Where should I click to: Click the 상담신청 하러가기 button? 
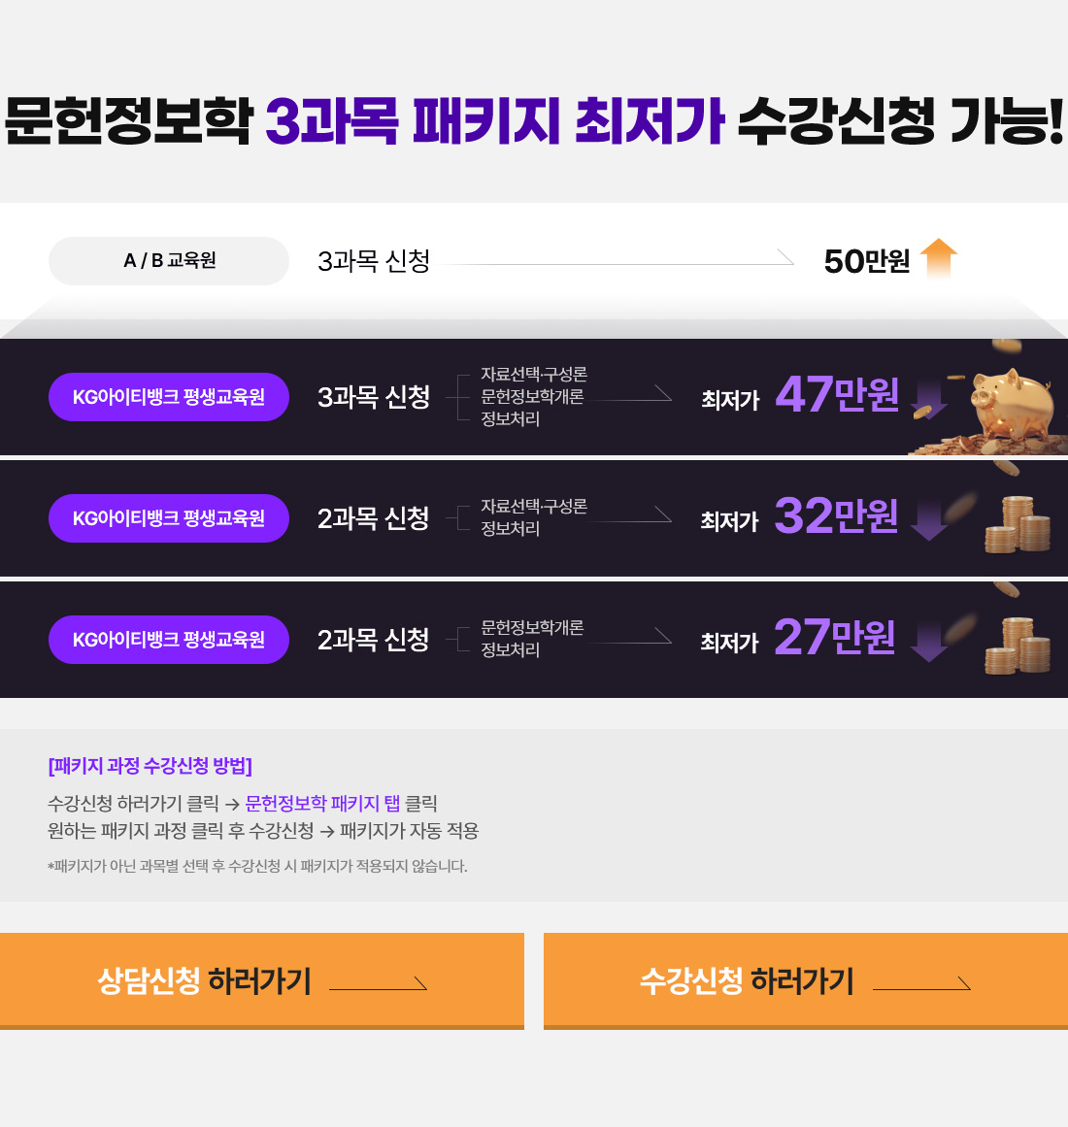262,980
